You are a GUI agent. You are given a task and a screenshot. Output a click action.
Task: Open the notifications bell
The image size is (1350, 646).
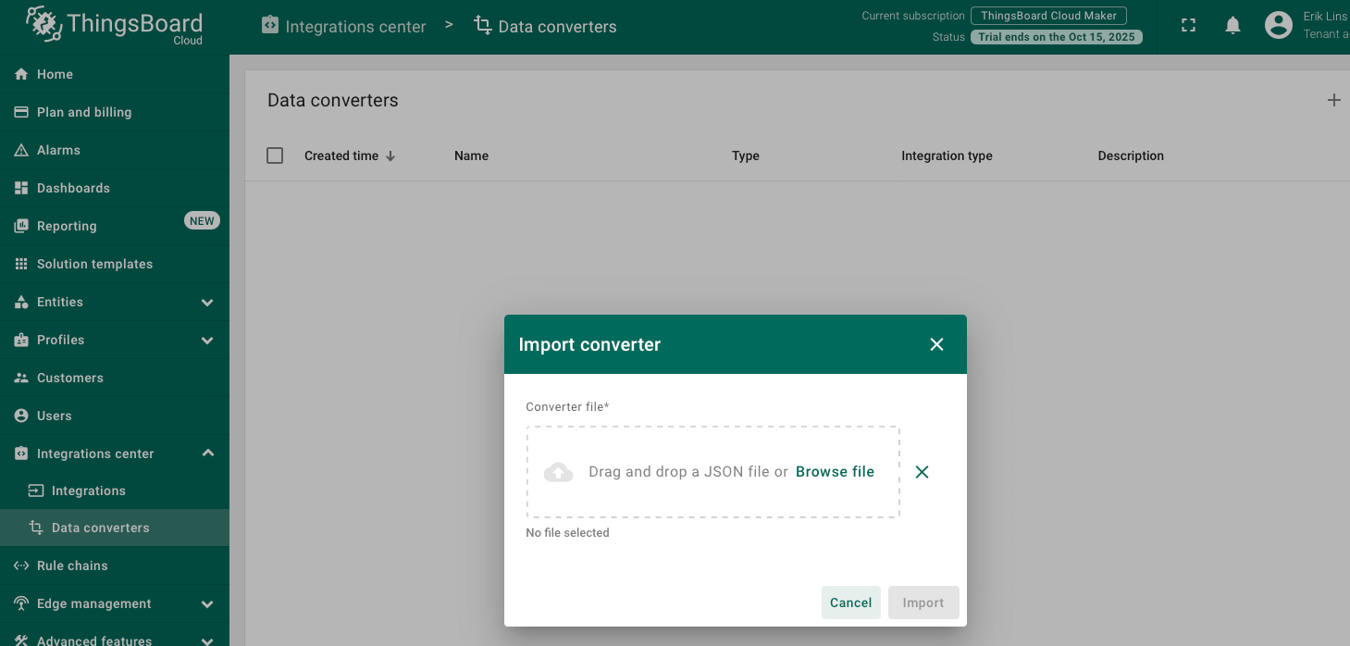click(1232, 26)
